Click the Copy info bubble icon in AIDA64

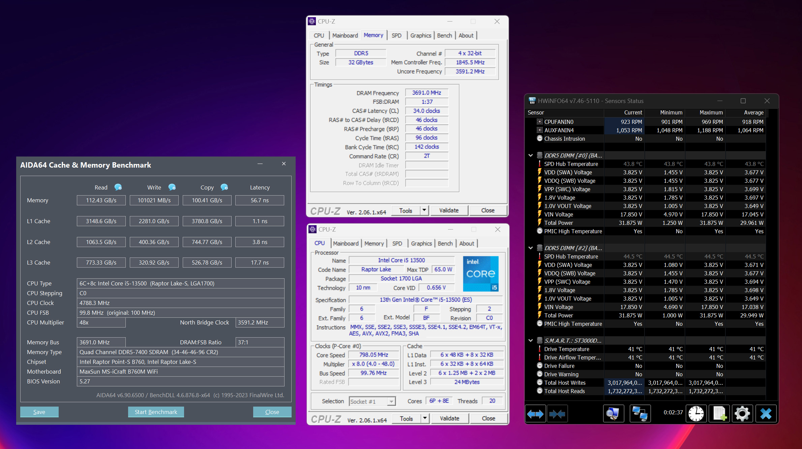coord(224,187)
